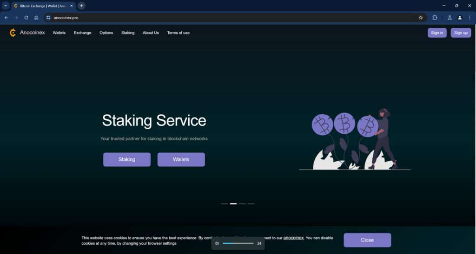Open the browser home page icon

coord(36,18)
